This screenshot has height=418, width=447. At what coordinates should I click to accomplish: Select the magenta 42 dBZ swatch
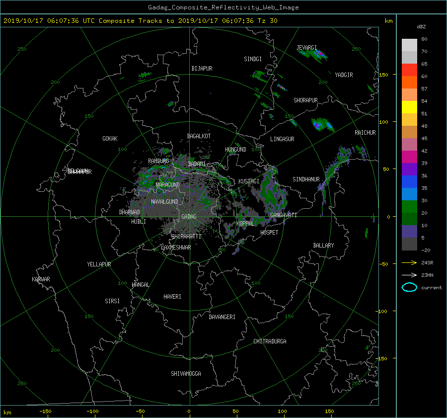(409, 157)
